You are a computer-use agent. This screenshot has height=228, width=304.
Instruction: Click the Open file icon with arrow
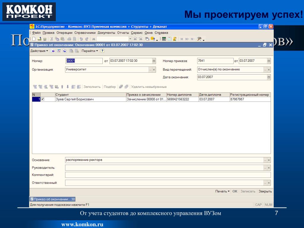point(39,39)
